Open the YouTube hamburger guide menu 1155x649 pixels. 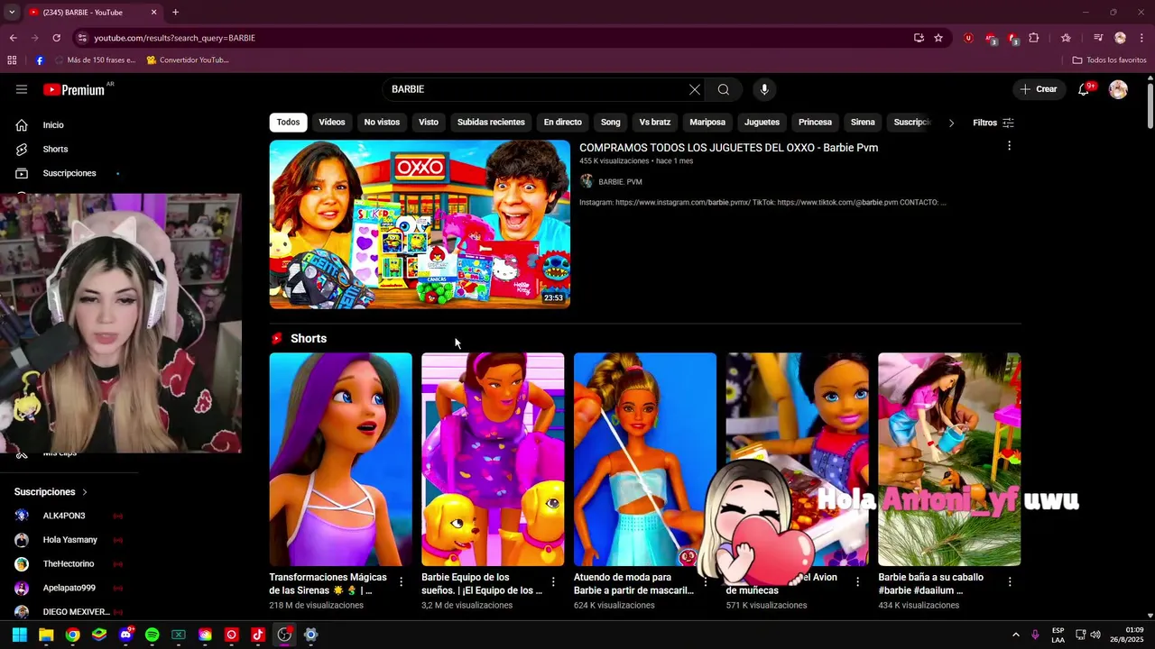pos(22,89)
